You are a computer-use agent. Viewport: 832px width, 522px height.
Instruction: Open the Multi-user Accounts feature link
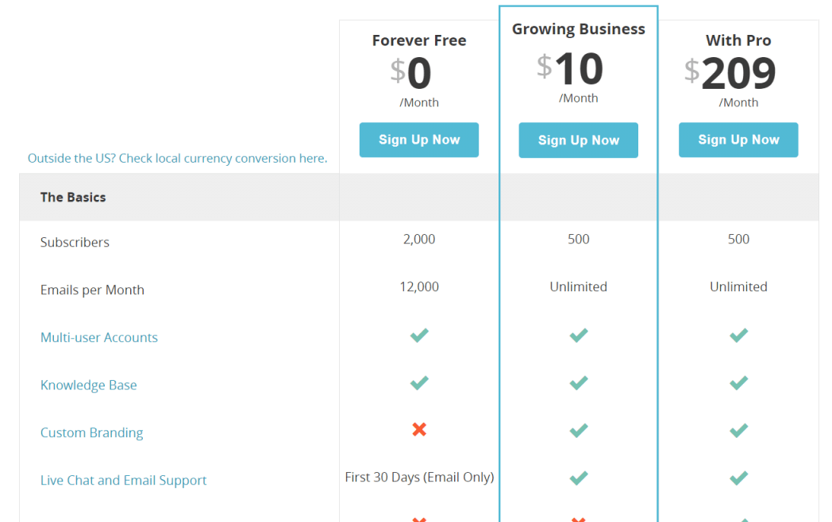(x=98, y=337)
